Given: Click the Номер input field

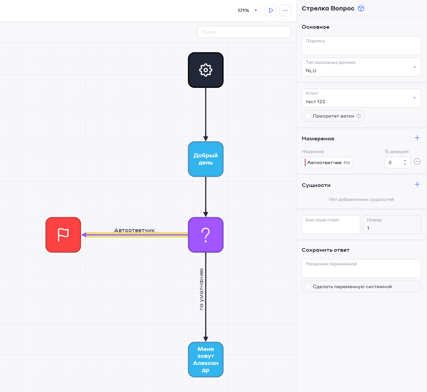Looking at the screenshot, I should (x=392, y=225).
